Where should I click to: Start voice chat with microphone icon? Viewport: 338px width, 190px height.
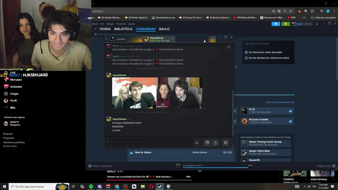(226, 143)
